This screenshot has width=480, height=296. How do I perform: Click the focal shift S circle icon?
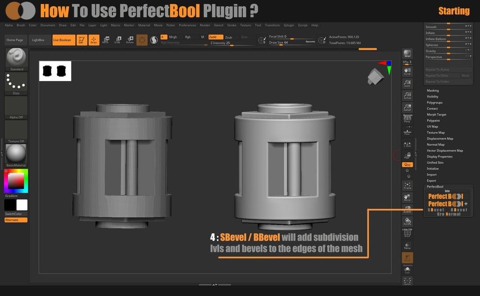(x=262, y=40)
